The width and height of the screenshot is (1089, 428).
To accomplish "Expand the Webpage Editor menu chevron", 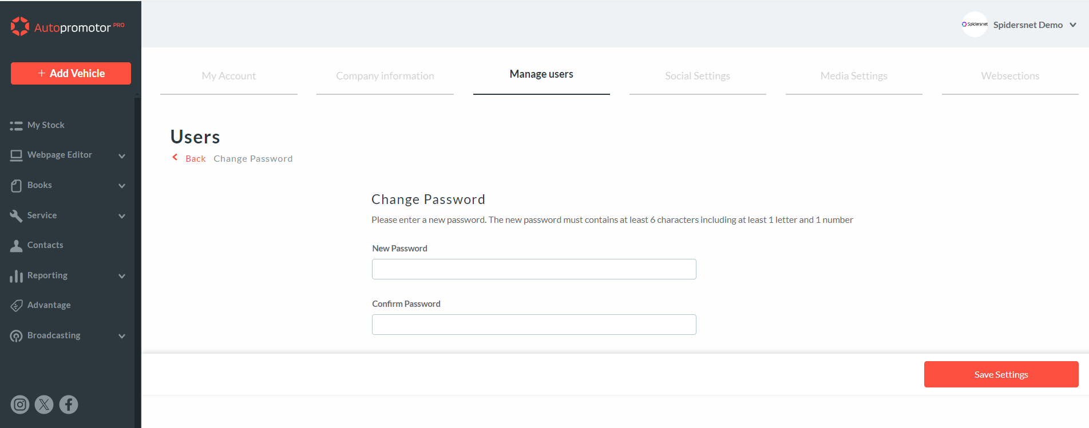I will click(122, 156).
